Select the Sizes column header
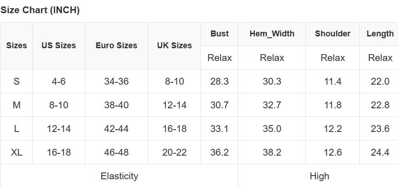398x187 pixels. [x=16, y=45]
